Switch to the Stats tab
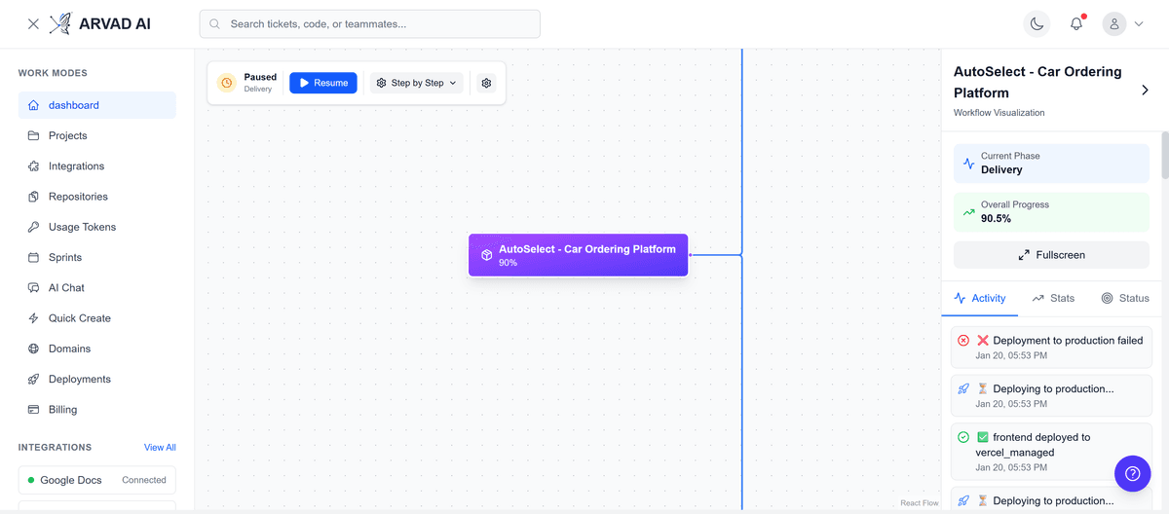Image resolution: width=1169 pixels, height=514 pixels. 1053,298
